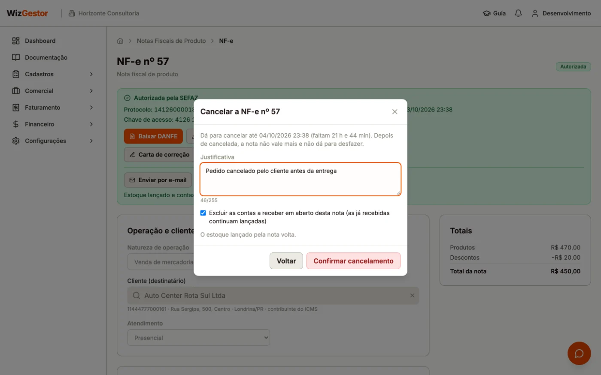
Task: Click the Autorizada status badge
Action: tap(573, 66)
